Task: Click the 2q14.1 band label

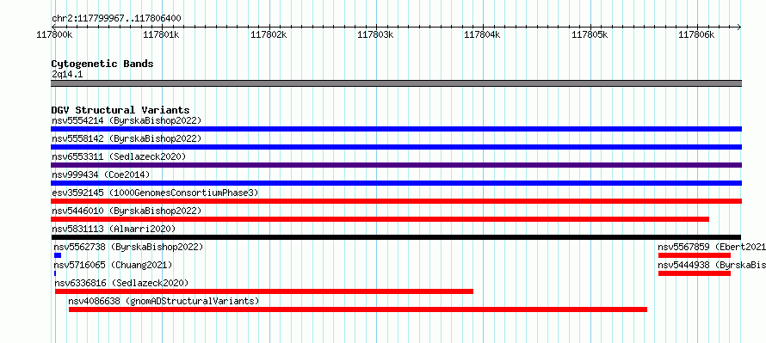Action: pos(67,74)
